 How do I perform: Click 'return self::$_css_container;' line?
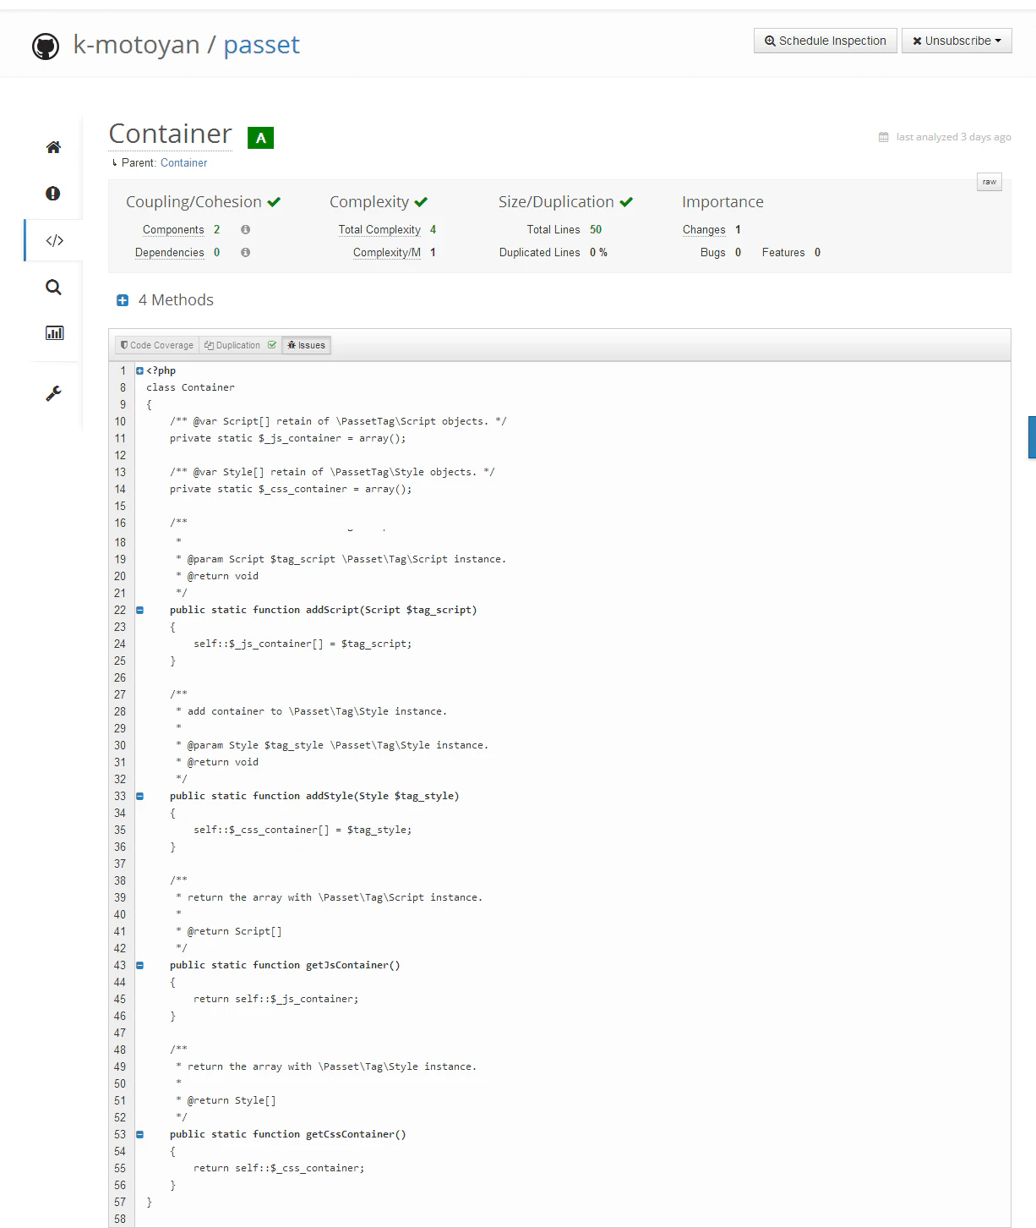(279, 1168)
